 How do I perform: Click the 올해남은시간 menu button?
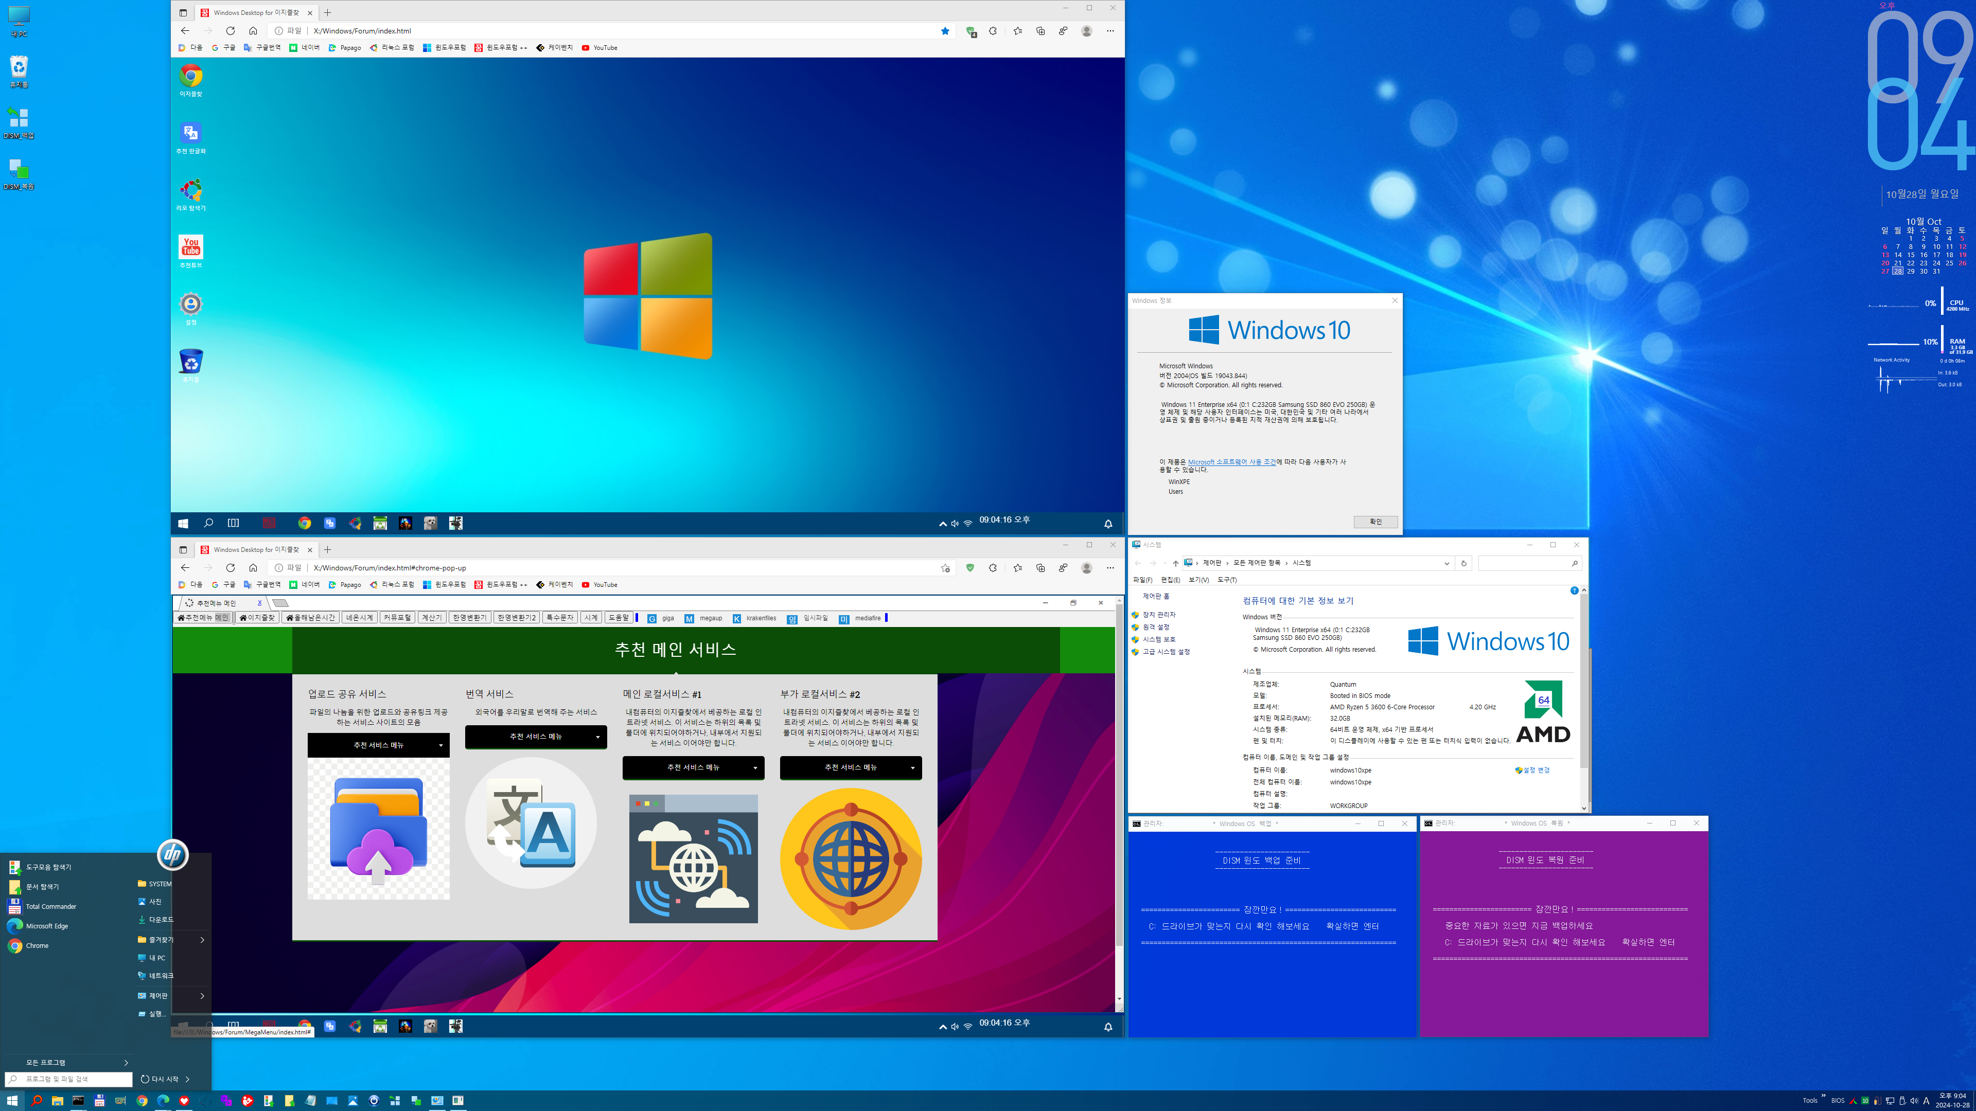tap(311, 618)
